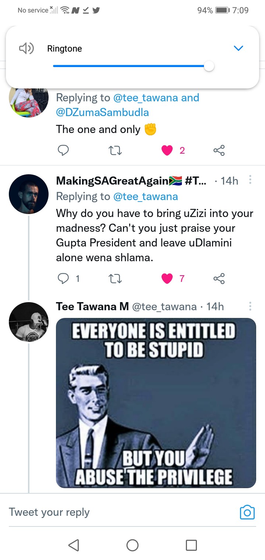Screen dimensions: 265x560
Task: Open the @DZumaSambudla profile link
Action: tap(102, 112)
